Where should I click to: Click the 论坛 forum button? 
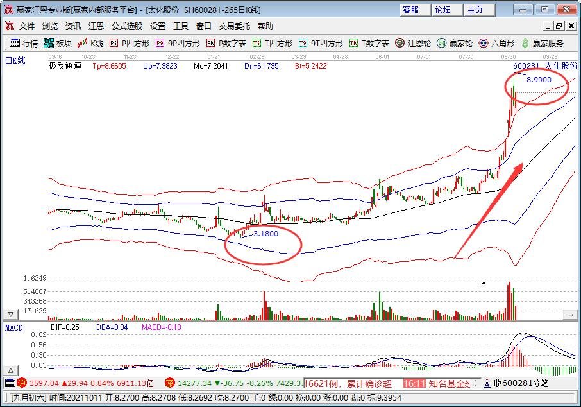[442, 10]
